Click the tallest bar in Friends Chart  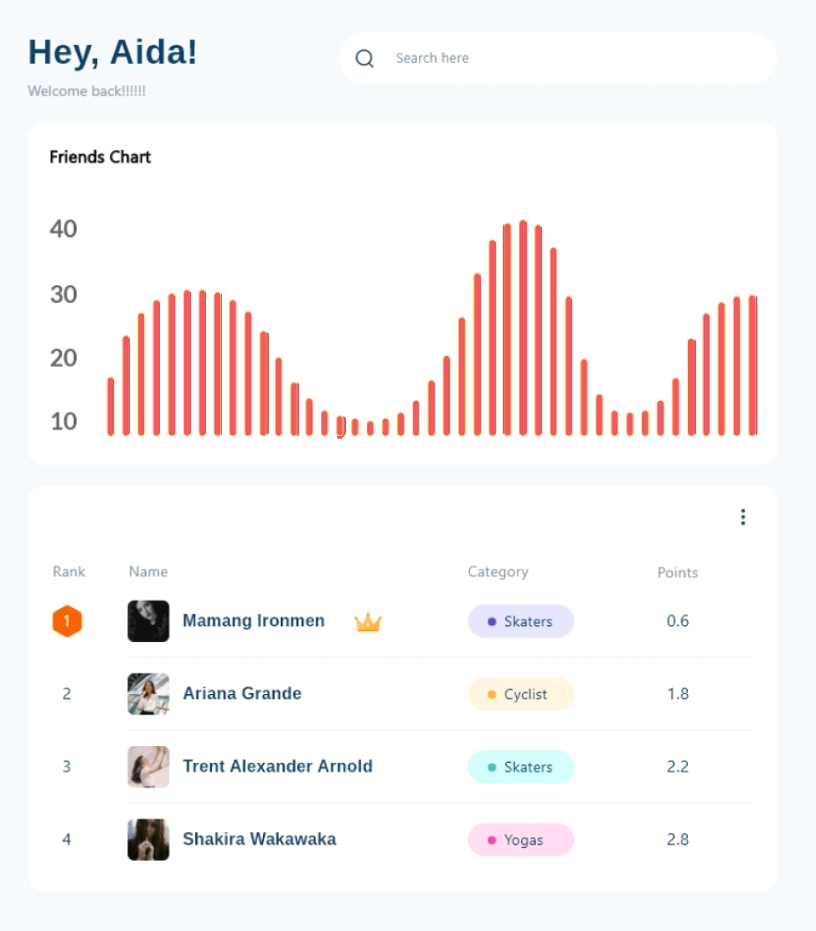point(523,328)
